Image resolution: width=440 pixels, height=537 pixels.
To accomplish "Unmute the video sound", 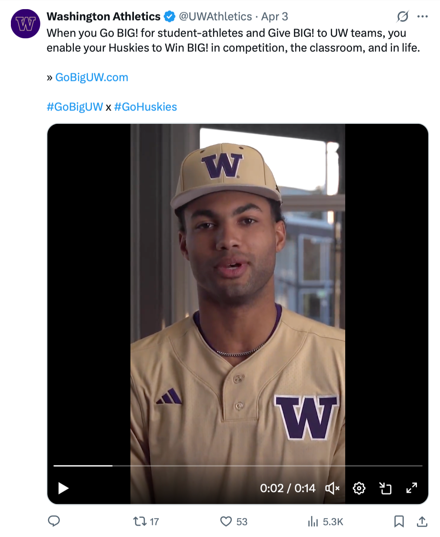I will 332,488.
